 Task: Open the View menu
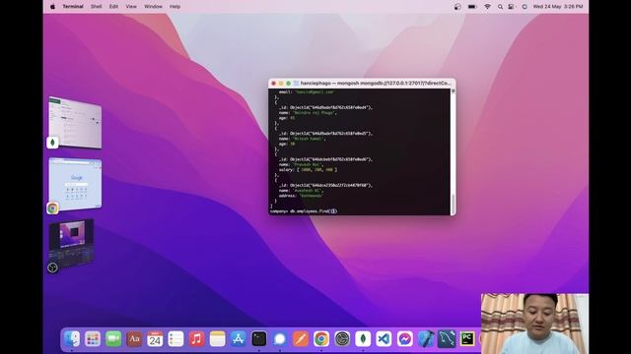coord(131,7)
